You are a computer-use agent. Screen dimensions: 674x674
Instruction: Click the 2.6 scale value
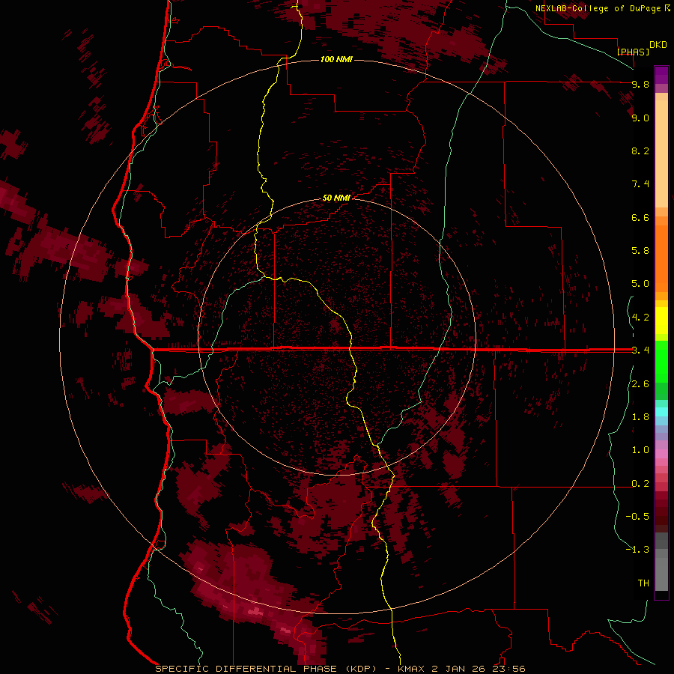tap(640, 384)
